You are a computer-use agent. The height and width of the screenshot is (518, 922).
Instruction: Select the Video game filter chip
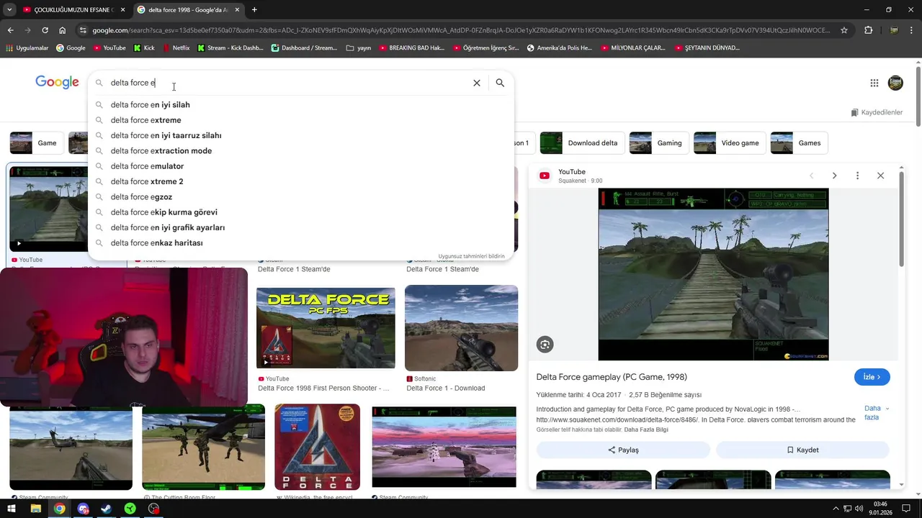[x=729, y=143]
